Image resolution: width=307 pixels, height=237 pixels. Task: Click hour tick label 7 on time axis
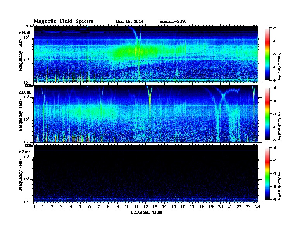pyautogui.click(x=99, y=207)
